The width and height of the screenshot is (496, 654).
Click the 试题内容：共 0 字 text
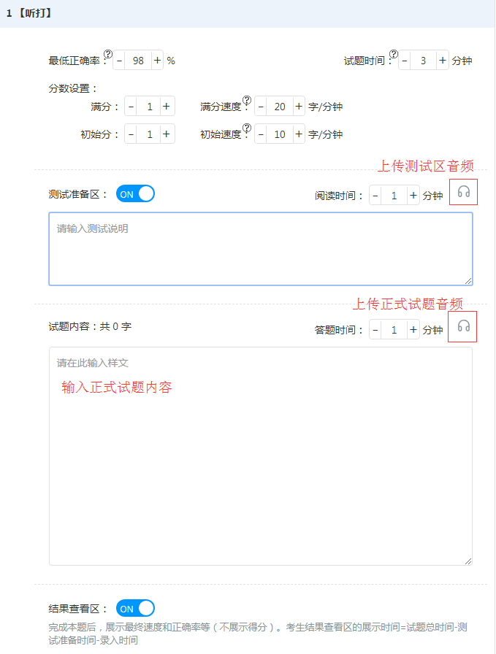[90, 326]
